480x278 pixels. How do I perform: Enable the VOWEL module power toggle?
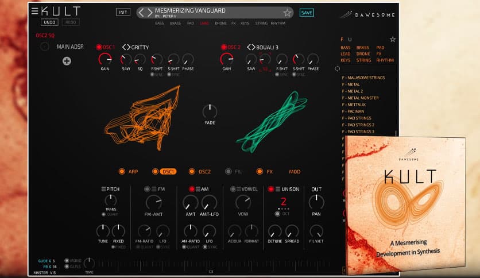coord(233,189)
